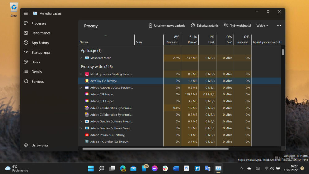The height and width of the screenshot is (174, 309).
Task: Expand Adobe Genuine Software Servic... row
Action: pos(81,128)
